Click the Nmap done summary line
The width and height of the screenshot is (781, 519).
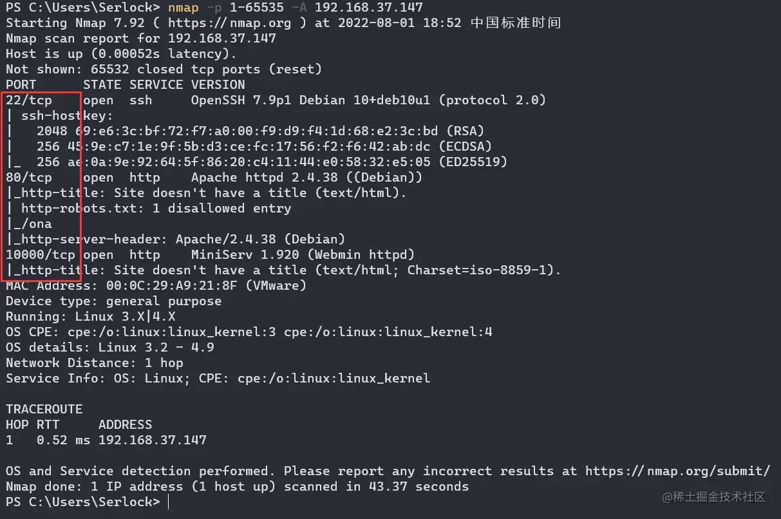237,487
